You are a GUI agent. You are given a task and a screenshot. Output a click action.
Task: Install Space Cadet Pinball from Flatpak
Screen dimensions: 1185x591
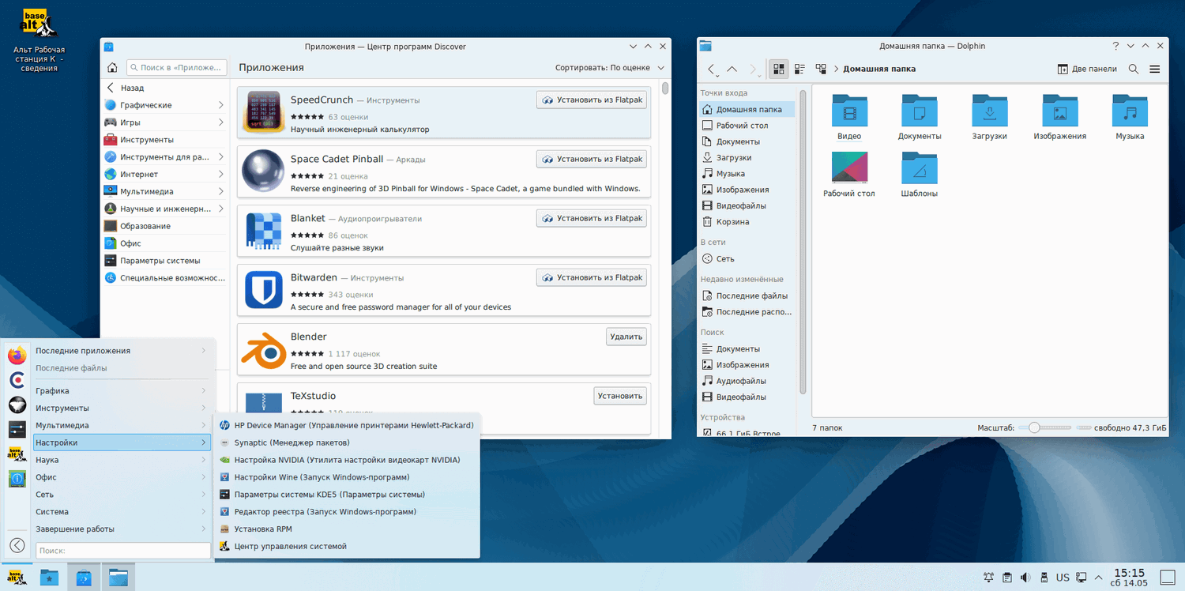(592, 159)
